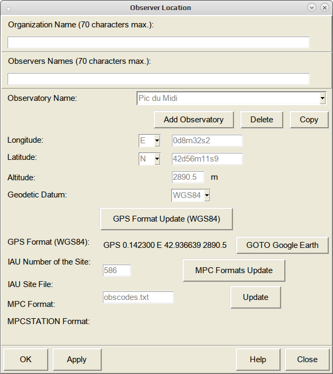Click the MPCSTATION Format label
The height and width of the screenshot is (374, 333).
pos(49,321)
